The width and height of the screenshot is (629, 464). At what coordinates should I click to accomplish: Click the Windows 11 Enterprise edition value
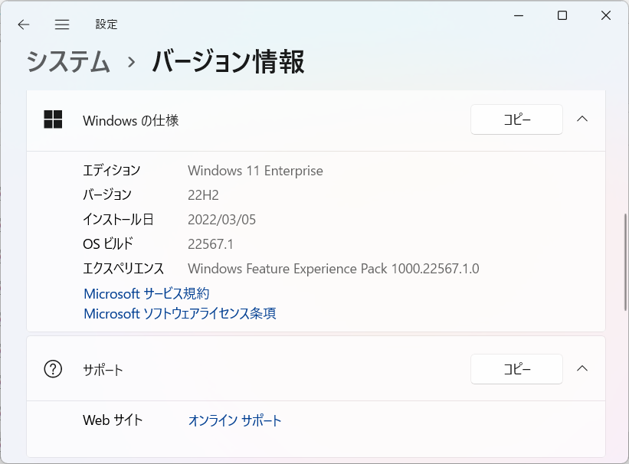(x=255, y=171)
